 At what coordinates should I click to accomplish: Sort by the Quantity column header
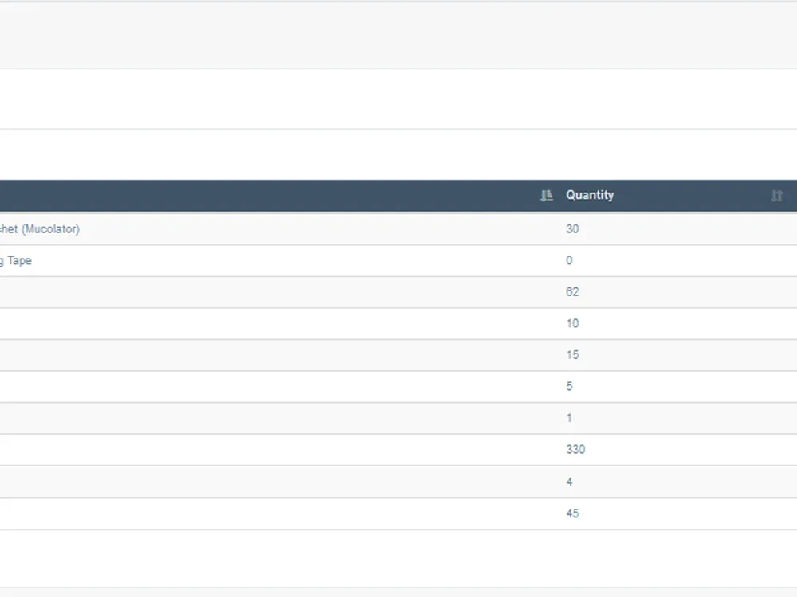pos(590,196)
